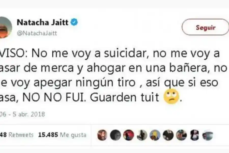The width and height of the screenshot is (229, 153).
Task: Click the fifth liker avatar, yellow character
Action: [x=155, y=135]
